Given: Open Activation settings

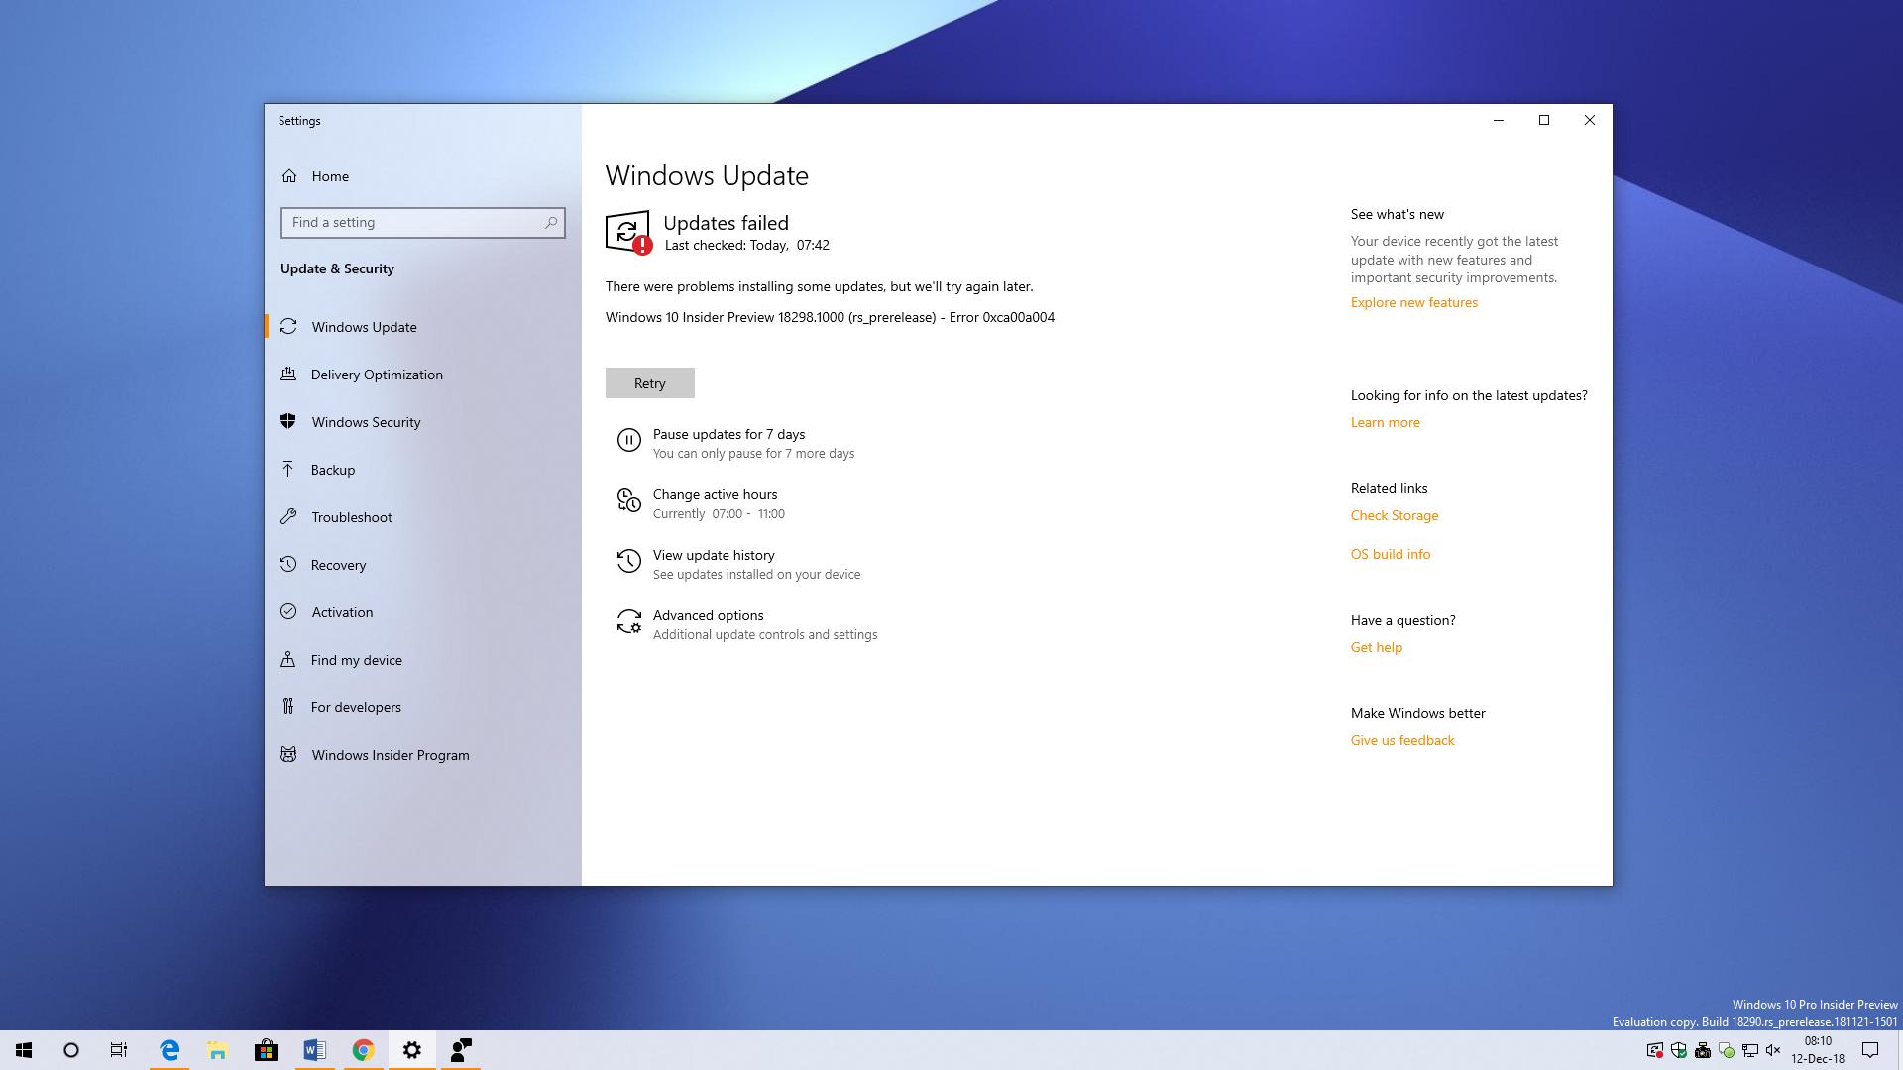Looking at the screenshot, I should tap(423, 612).
